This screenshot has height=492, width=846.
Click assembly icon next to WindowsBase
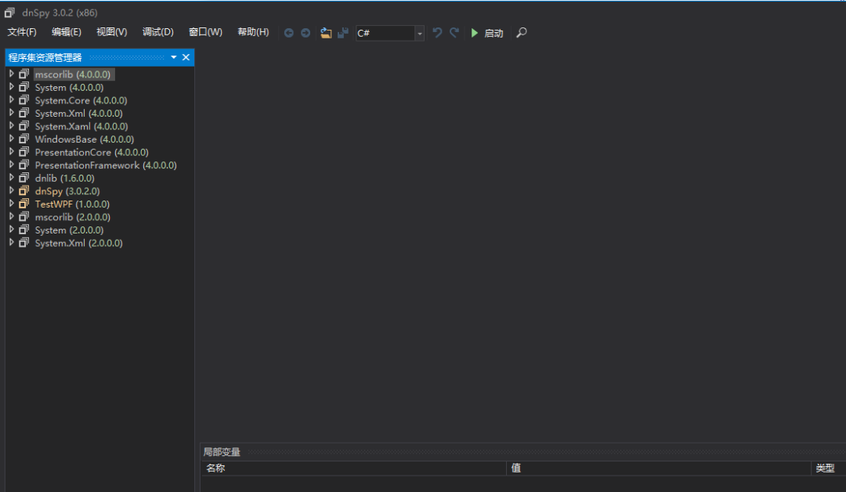[23, 139]
